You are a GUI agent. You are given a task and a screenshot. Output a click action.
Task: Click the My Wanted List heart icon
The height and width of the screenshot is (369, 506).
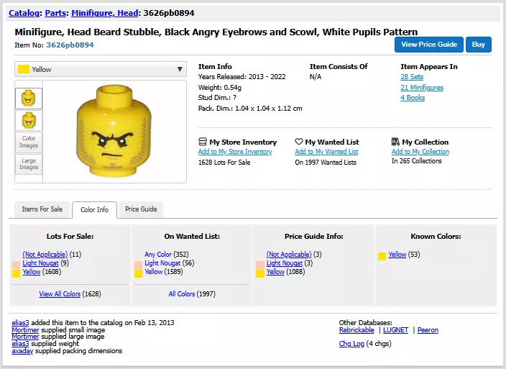click(299, 142)
